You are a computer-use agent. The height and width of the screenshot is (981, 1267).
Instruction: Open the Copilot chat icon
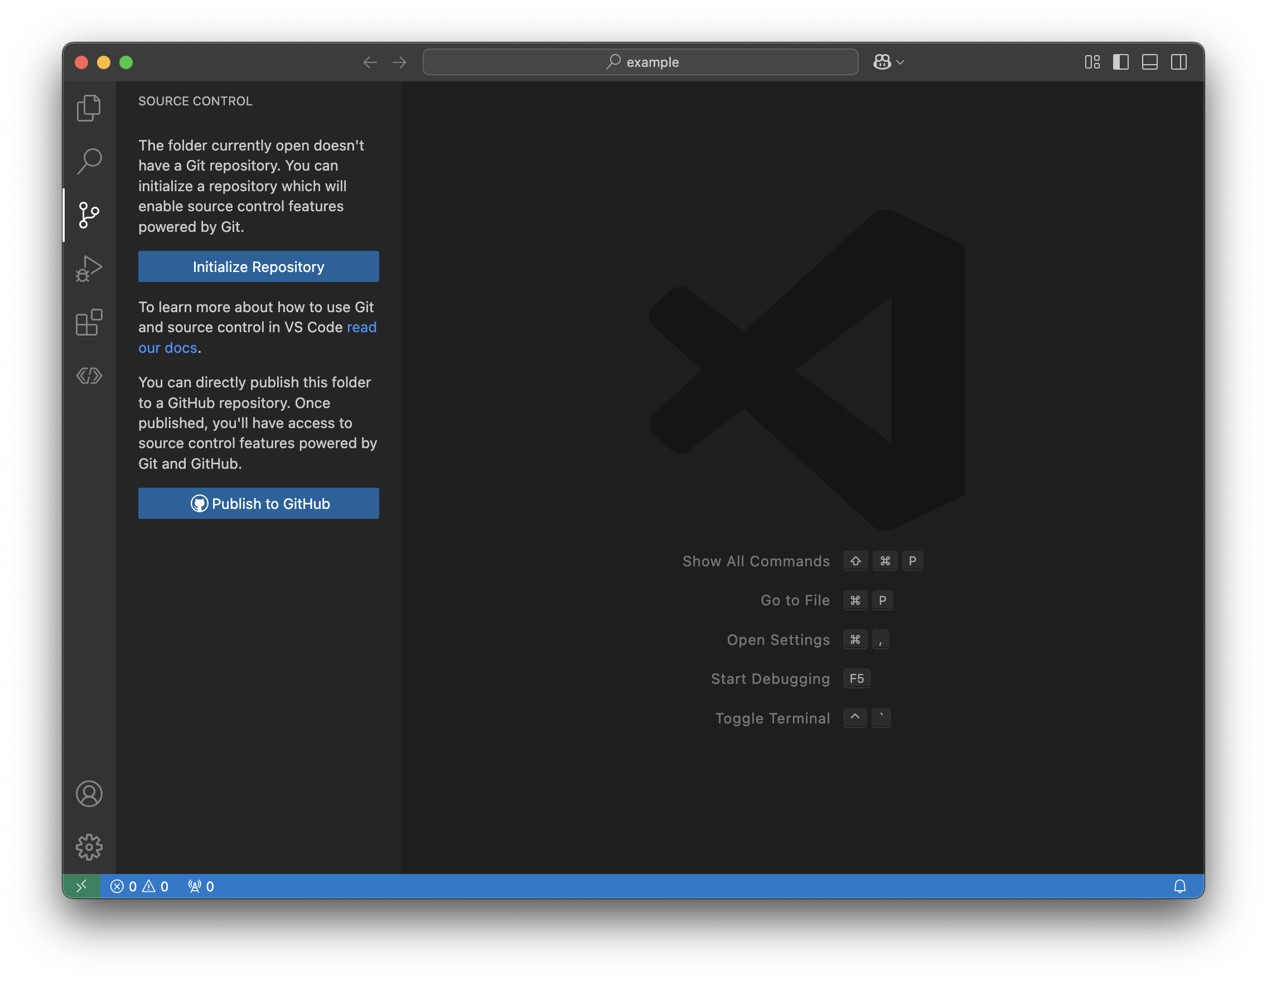pyautogui.click(x=882, y=62)
